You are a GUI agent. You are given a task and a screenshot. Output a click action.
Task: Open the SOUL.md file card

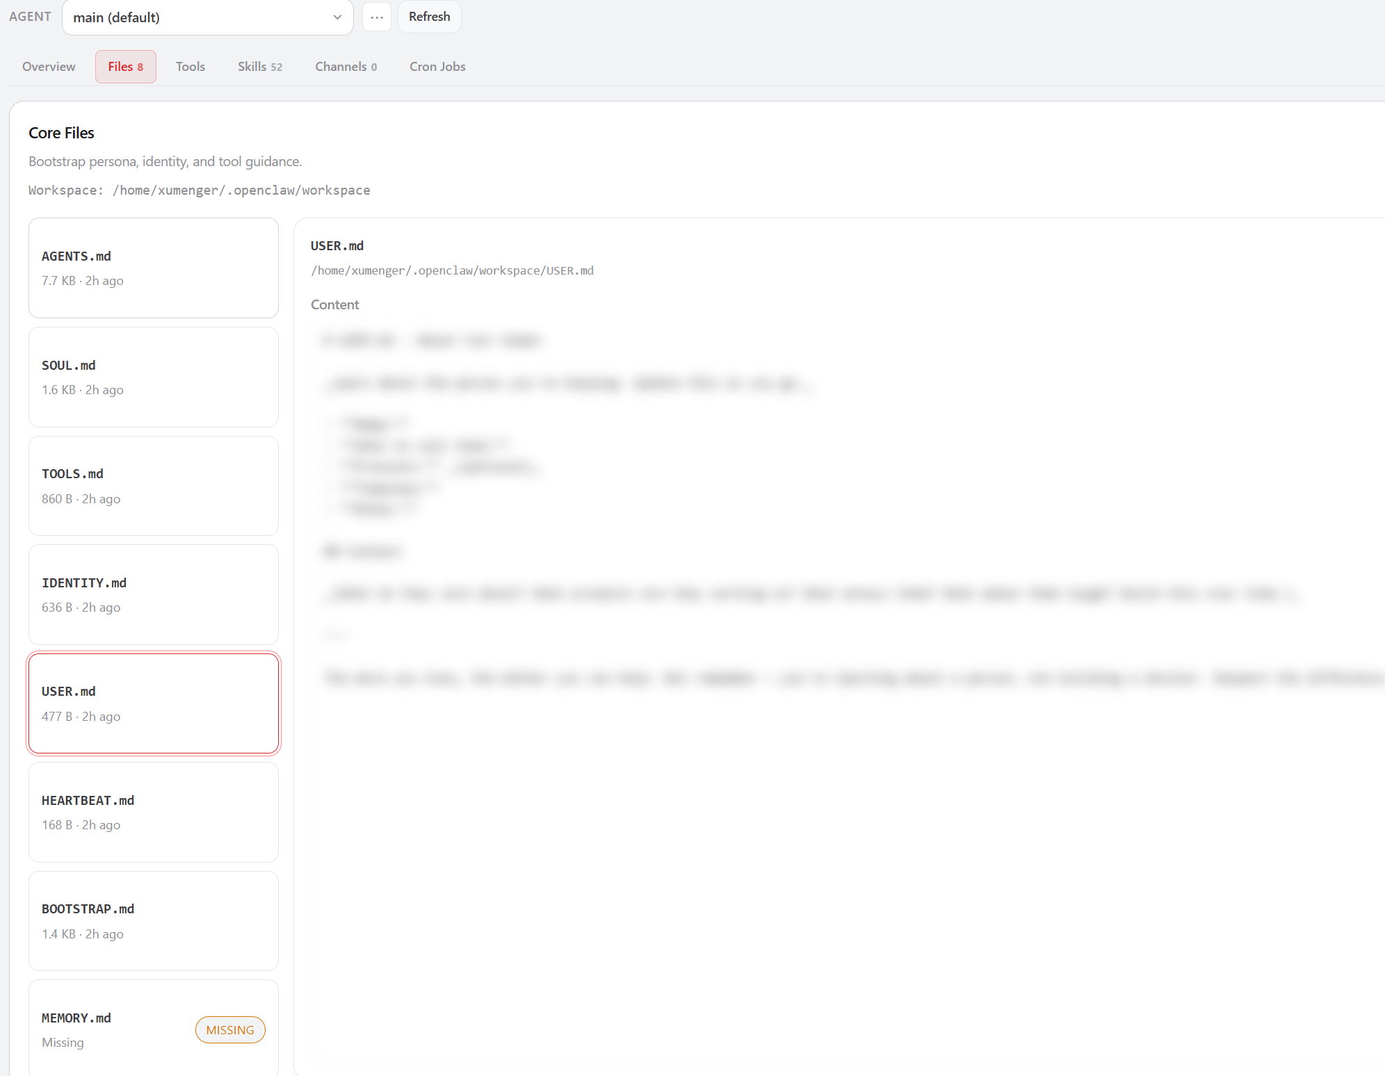(x=153, y=377)
